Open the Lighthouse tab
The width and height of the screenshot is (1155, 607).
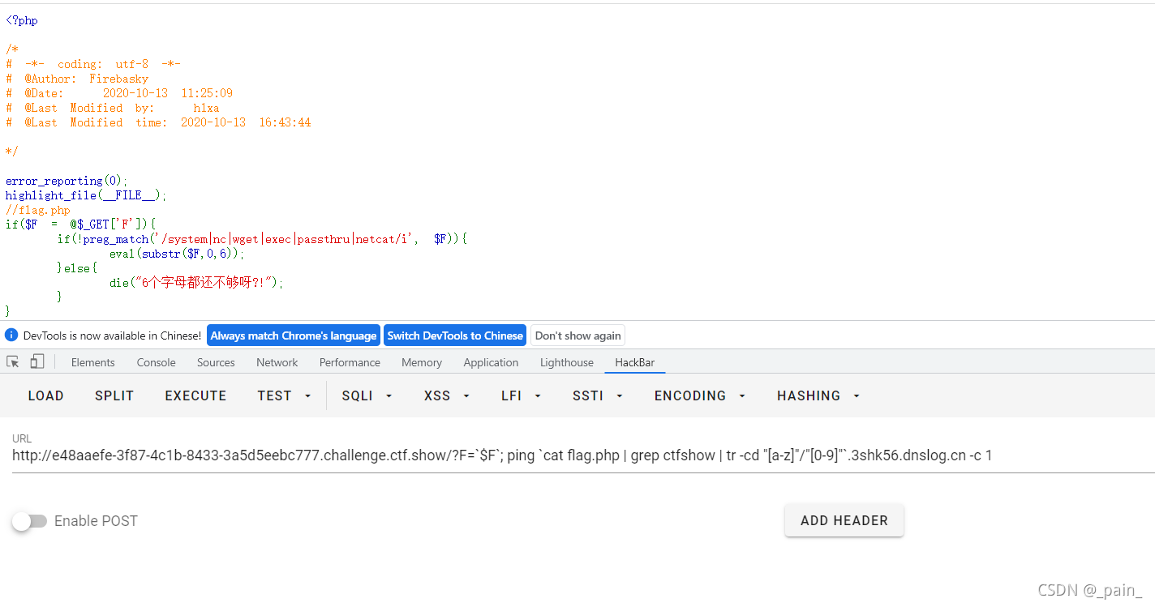point(567,362)
